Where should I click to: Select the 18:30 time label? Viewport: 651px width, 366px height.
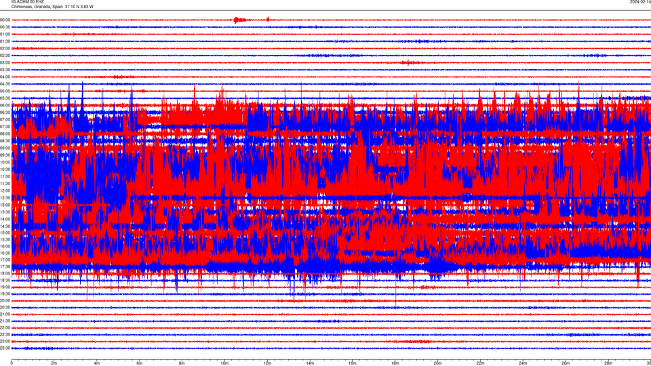click(5, 280)
